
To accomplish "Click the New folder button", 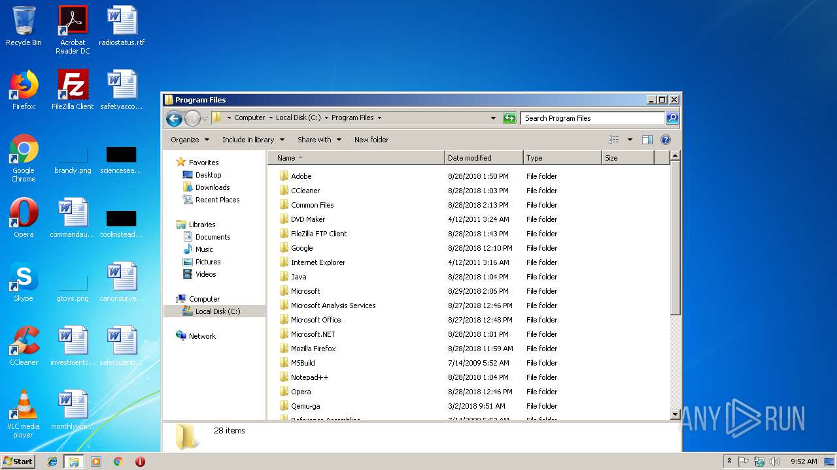I will (x=371, y=140).
